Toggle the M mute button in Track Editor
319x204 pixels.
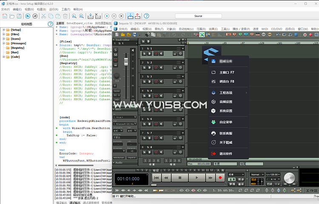tap(115, 55)
